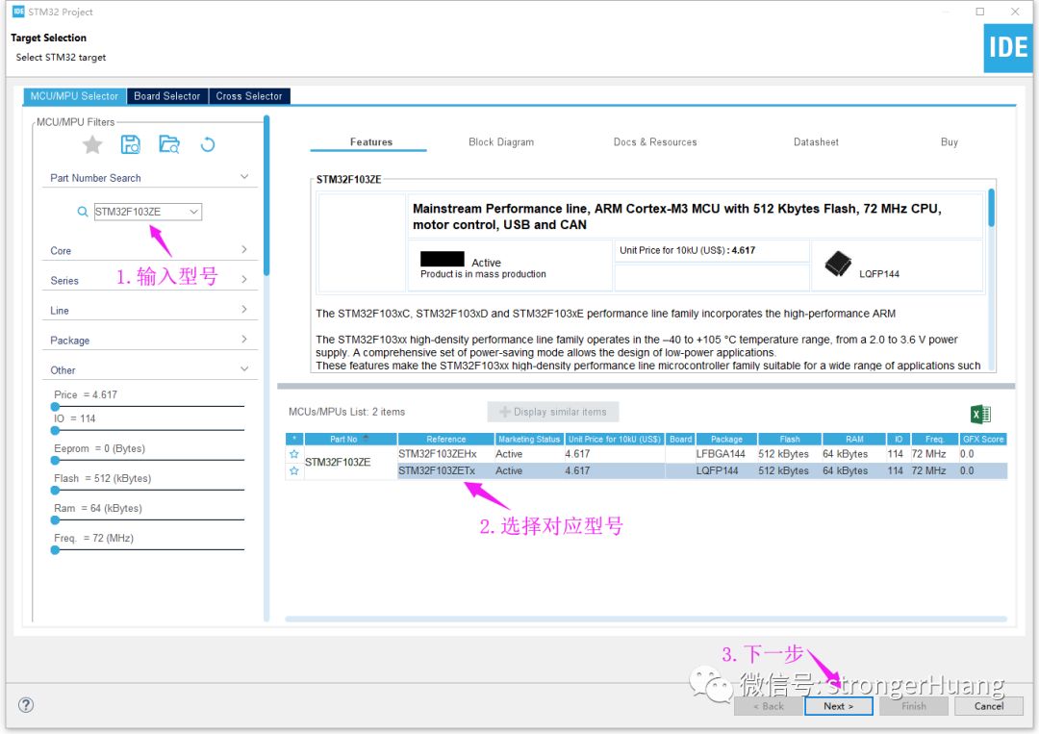
Task: Sort by RAM column header
Action: pos(854,439)
